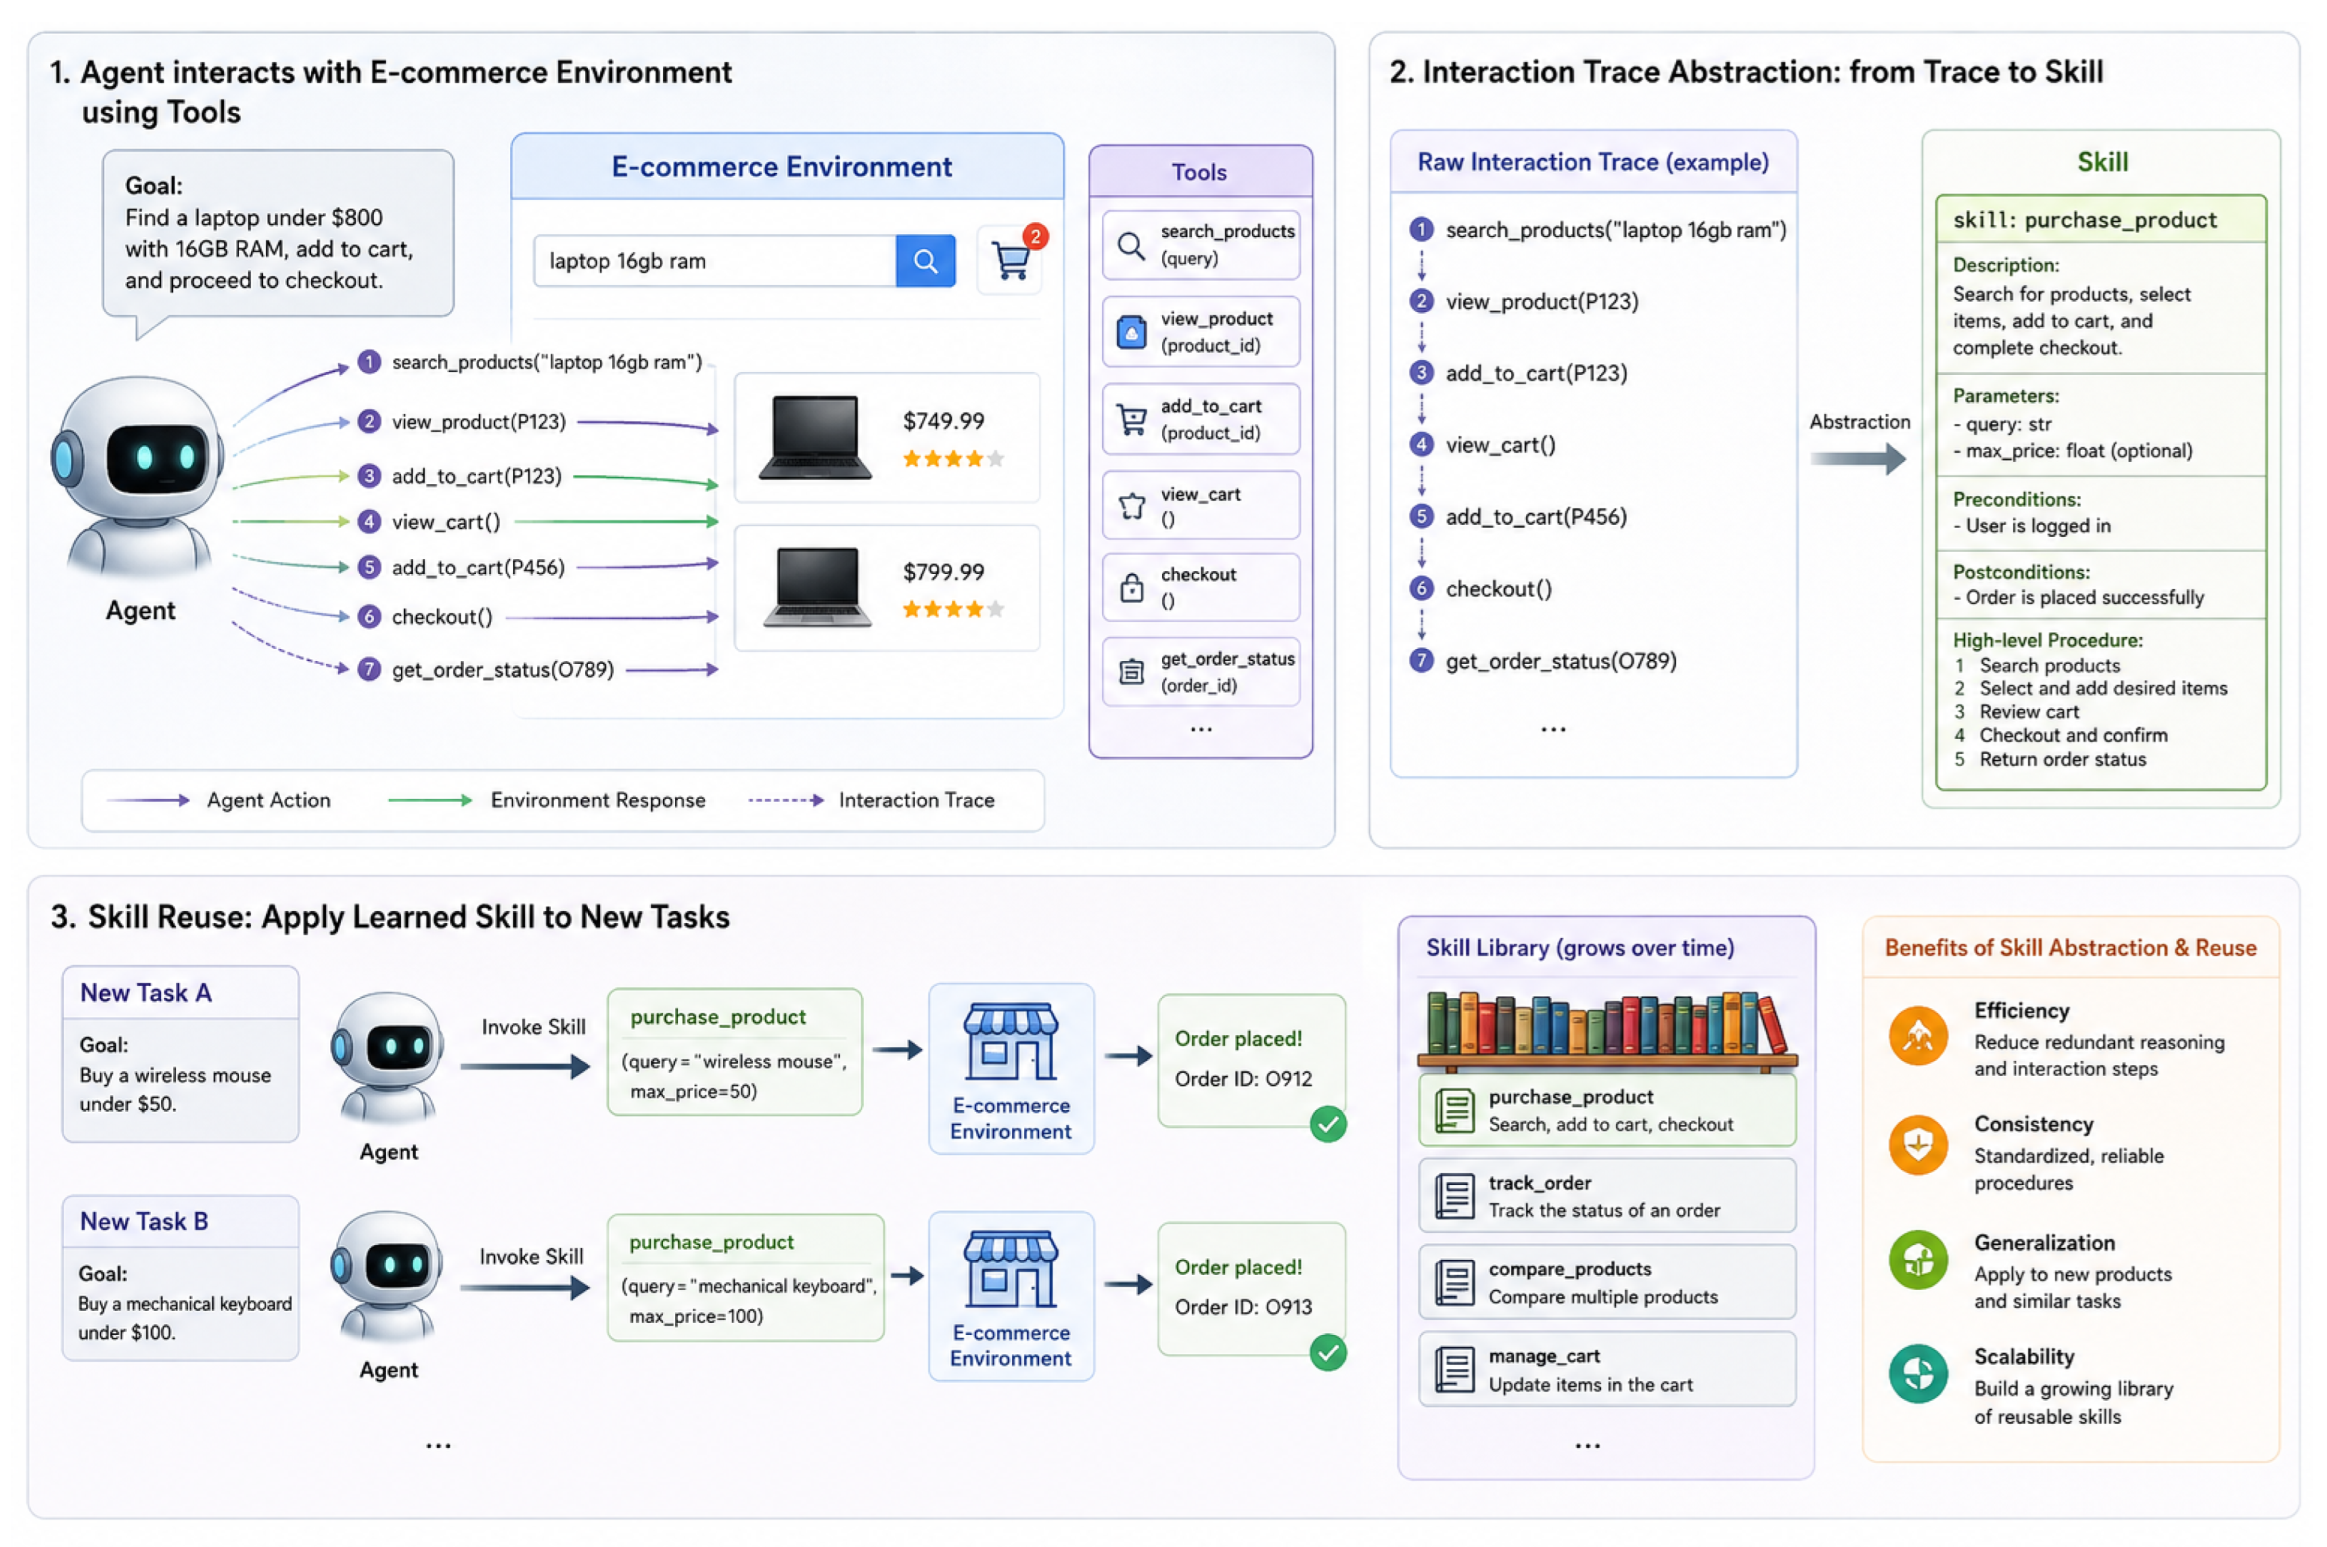The width and height of the screenshot is (2327, 1547).
Task: Click the green checkmark on Order O913
Action: click(x=1327, y=1353)
